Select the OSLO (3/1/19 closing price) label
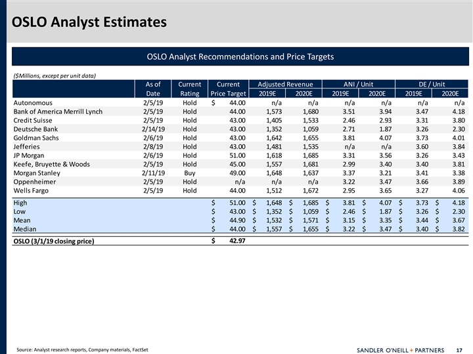This screenshot has width=473, height=354. (54, 242)
